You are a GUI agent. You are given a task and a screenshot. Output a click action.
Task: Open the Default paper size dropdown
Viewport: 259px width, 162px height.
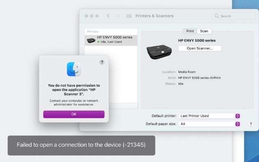(209, 124)
